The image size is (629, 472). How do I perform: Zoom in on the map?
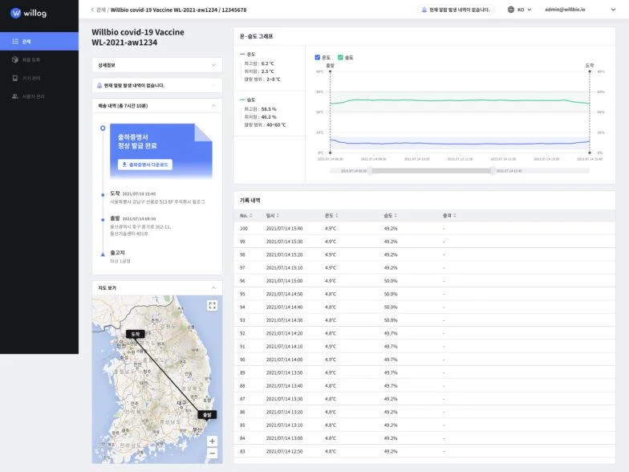point(212,441)
